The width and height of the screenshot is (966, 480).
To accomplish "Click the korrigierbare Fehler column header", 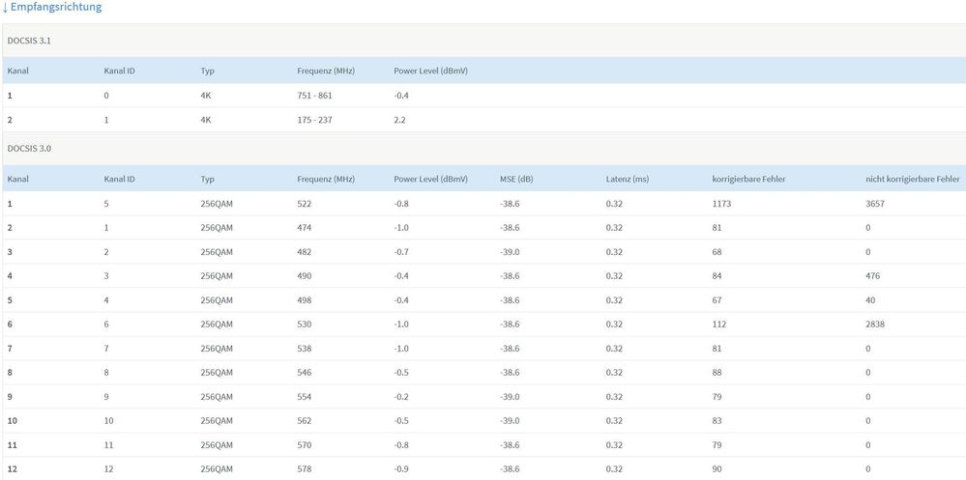I will 748,179.
